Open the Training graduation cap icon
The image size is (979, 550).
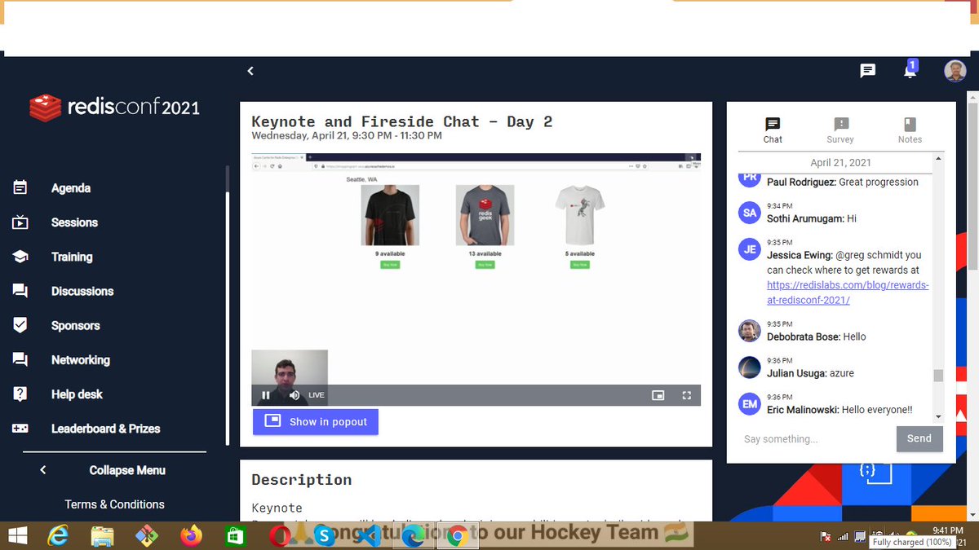point(20,257)
